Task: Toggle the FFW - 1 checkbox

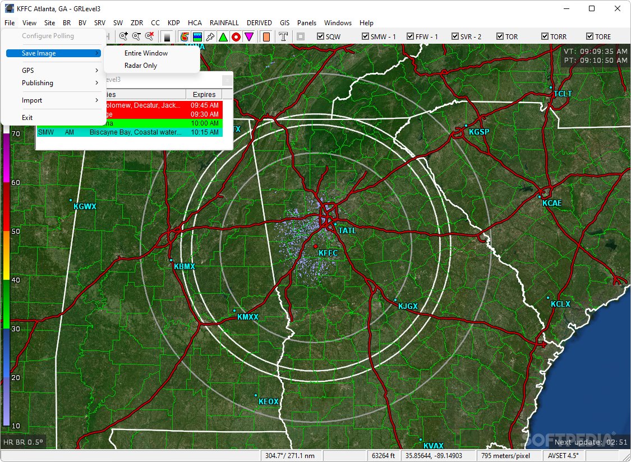Action: click(411, 36)
